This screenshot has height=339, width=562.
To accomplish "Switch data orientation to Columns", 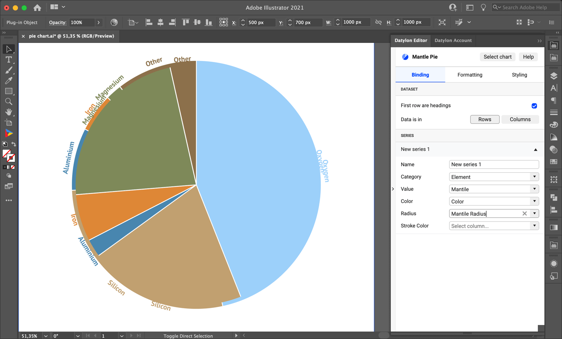I will tap(520, 119).
